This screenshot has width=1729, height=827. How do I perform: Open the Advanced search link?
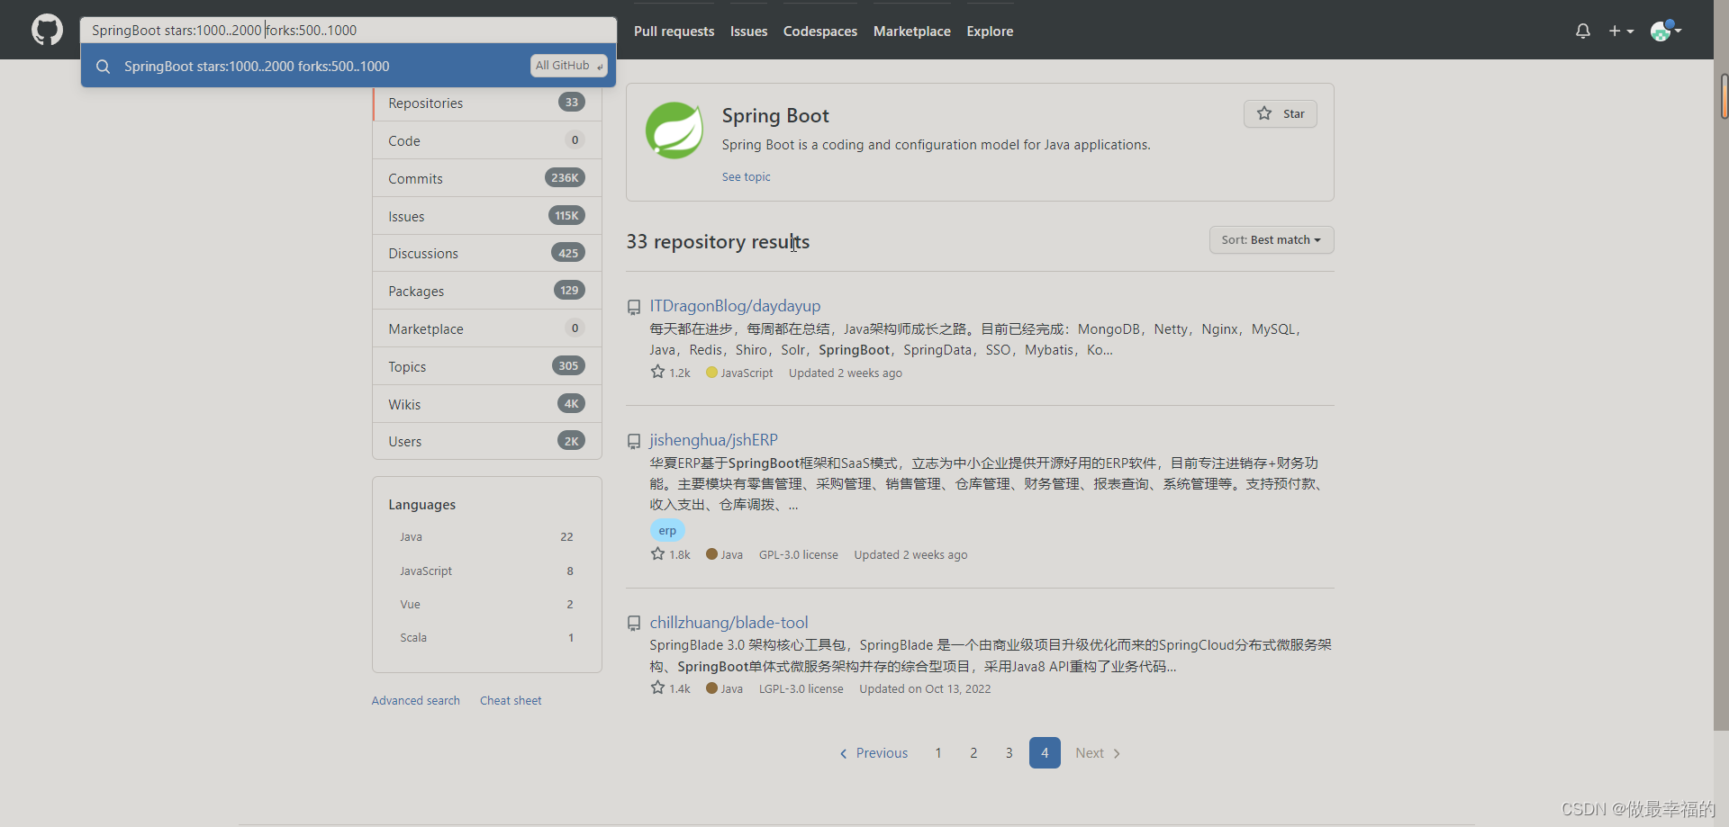[415, 701]
